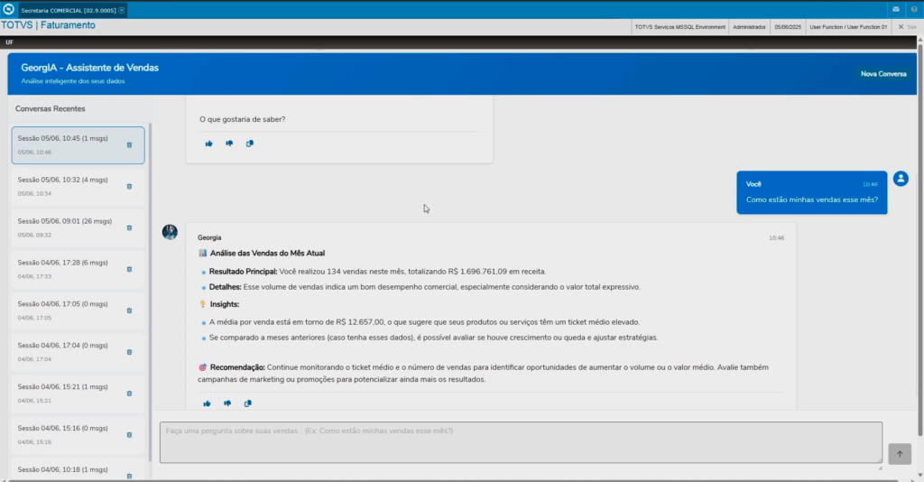Image resolution: width=924 pixels, height=482 pixels.
Task: Delete session 04/06, 17:05 with trash icon
Action: coord(130,311)
